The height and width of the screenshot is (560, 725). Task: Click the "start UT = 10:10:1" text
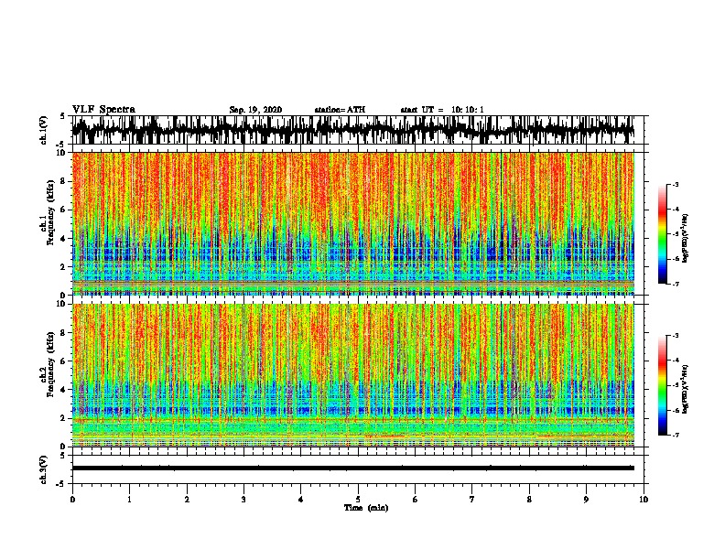click(x=442, y=110)
